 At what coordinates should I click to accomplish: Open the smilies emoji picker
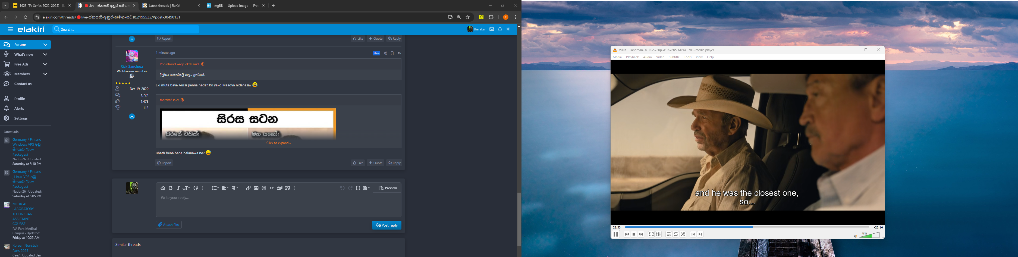pyautogui.click(x=264, y=188)
